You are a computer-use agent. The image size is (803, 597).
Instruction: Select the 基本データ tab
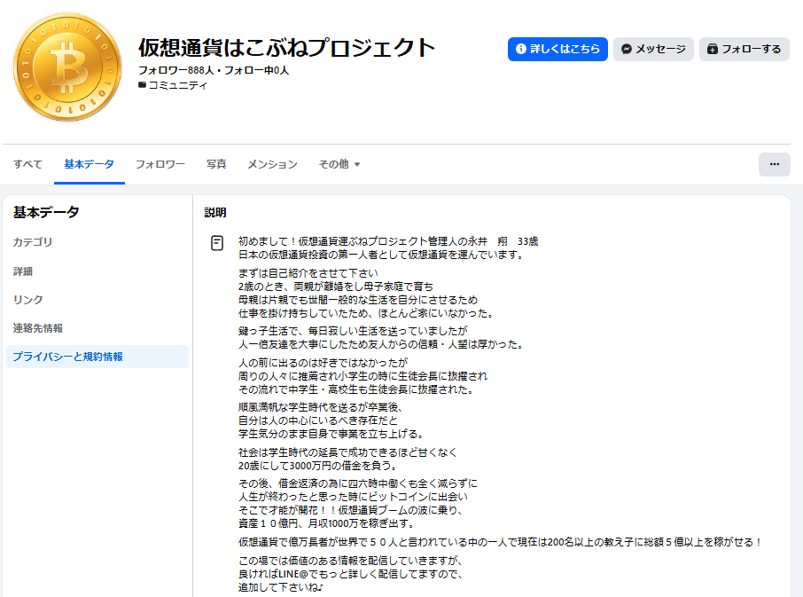coord(89,164)
